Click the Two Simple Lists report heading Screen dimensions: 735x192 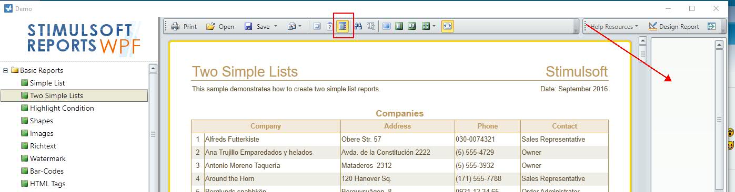coord(245,72)
